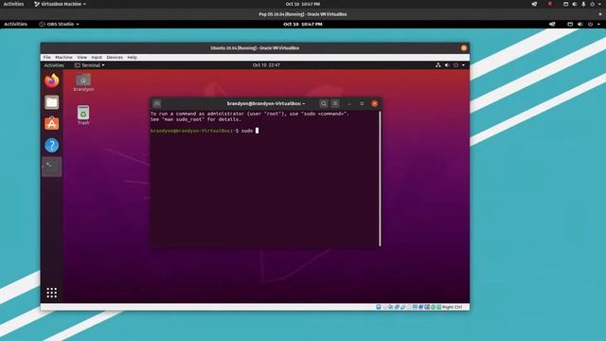606x341 pixels.
Task: Click Activities in the Ubuntu guest top bar
Action: tap(54, 65)
